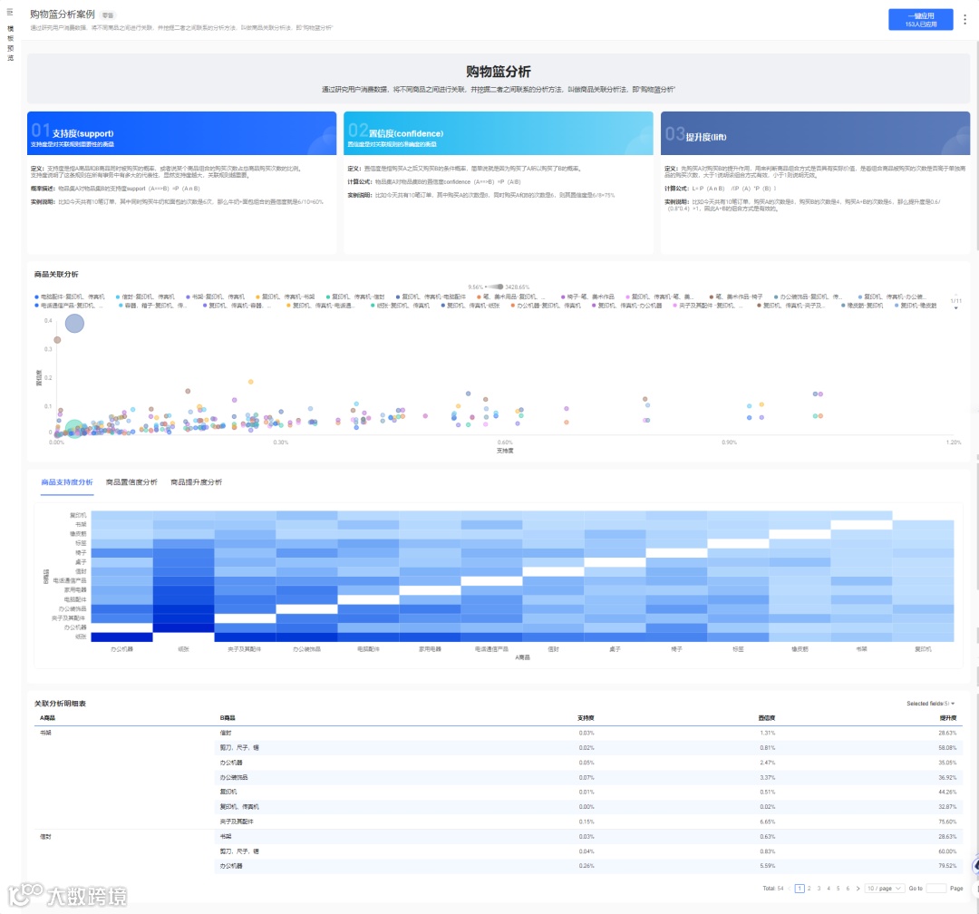Go to previous table page arrow
979x914 pixels.
[790, 889]
